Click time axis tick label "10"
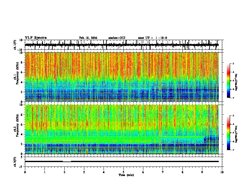Viewport: 250px width, 193px height. (x=222, y=172)
